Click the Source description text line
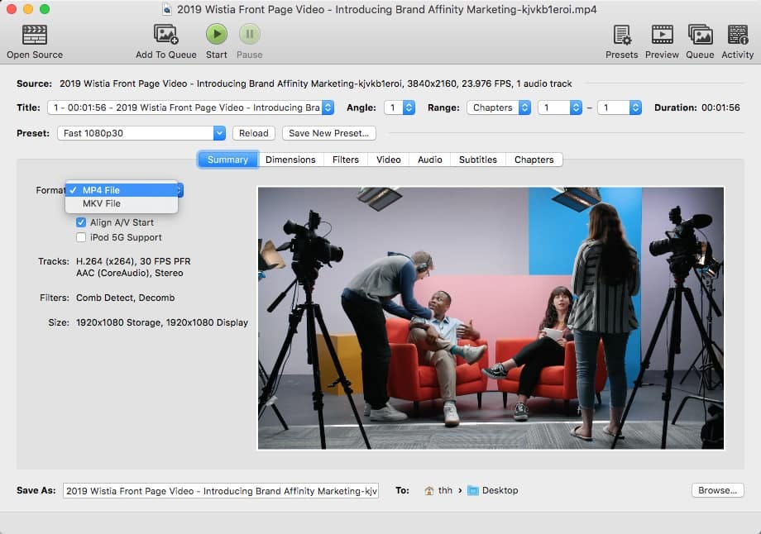The height and width of the screenshot is (534, 761). coord(315,83)
